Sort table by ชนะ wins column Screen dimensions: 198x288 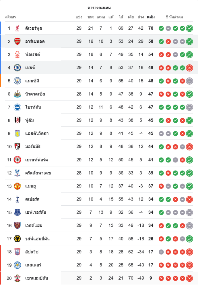[91, 17]
